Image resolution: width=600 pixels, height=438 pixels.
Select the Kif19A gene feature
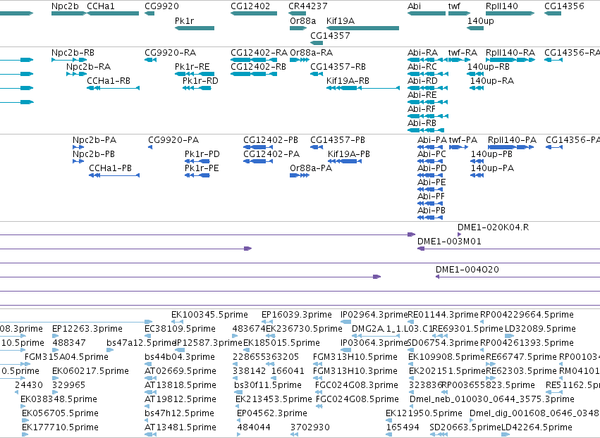[x=363, y=28]
